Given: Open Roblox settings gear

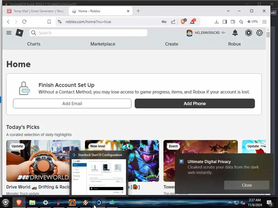Looking at the screenshot, I should [x=259, y=33].
